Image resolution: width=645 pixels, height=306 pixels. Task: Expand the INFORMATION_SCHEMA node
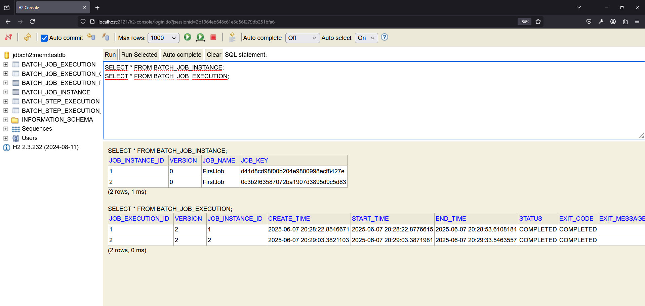(6, 120)
